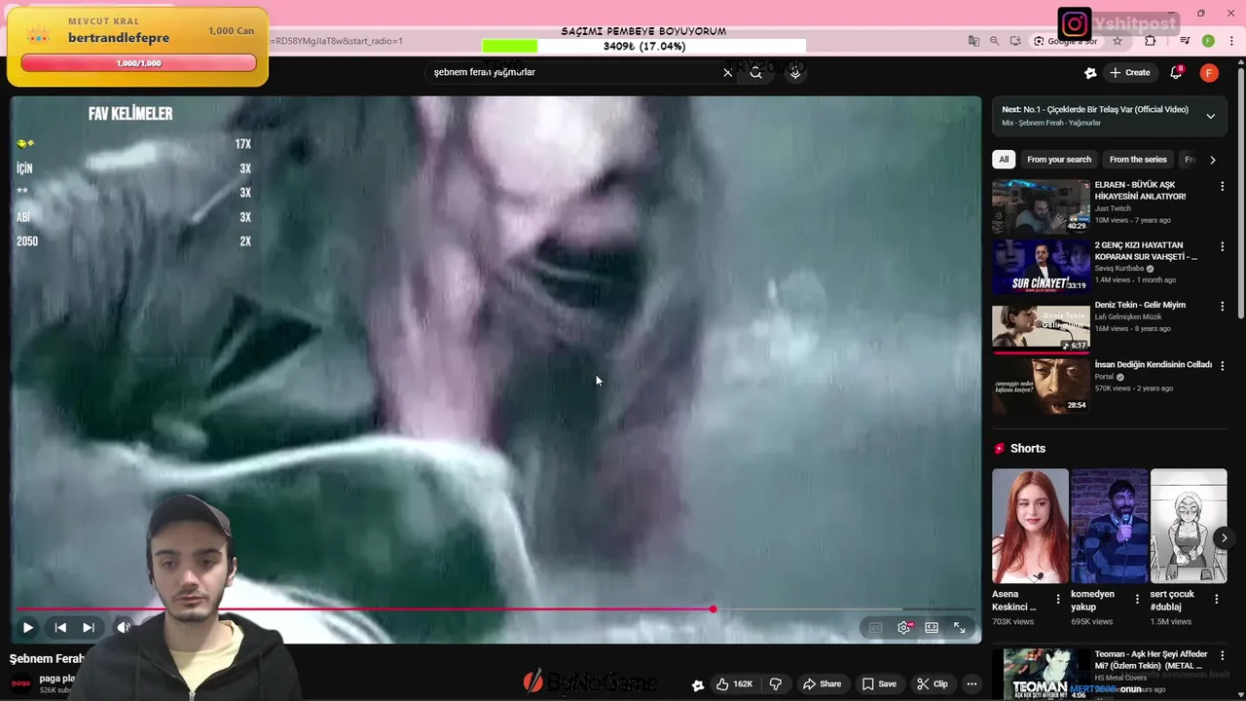Toggle subtitles/closed captions
This screenshot has height=701, width=1246.
875,628
